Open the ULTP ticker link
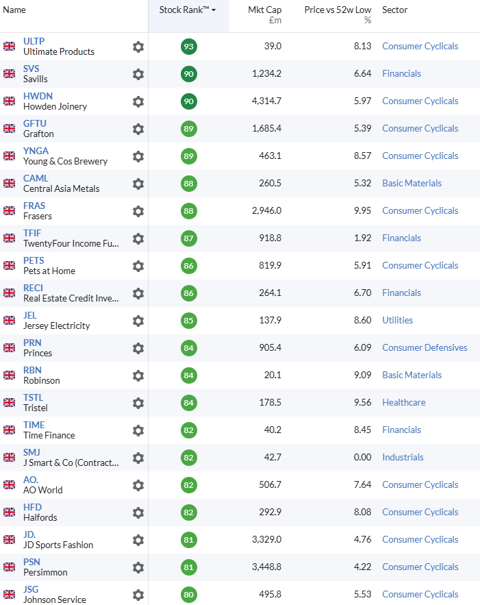 coord(34,41)
